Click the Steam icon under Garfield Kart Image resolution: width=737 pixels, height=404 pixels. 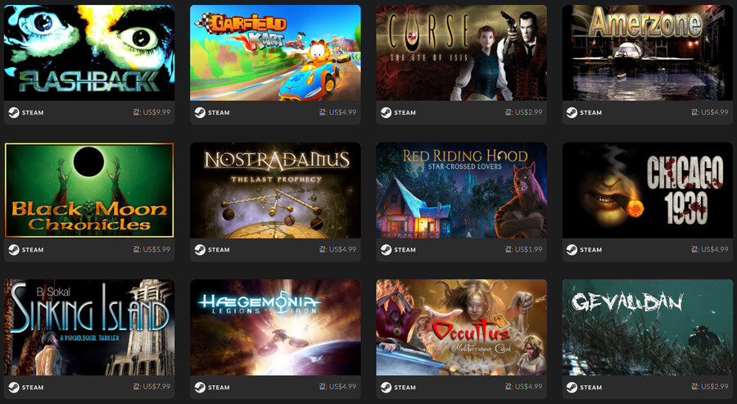[200, 113]
